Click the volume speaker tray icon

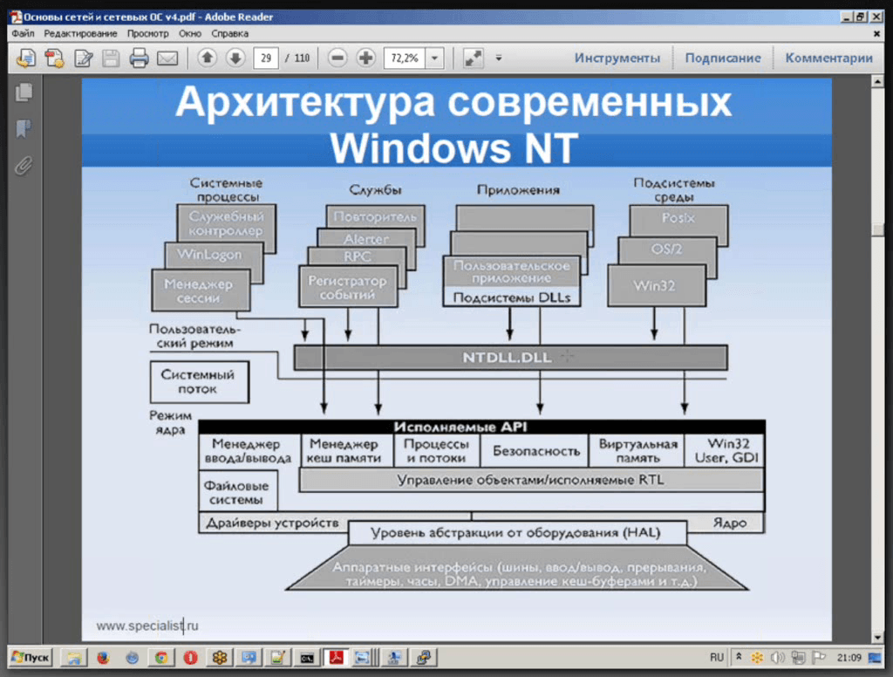(x=777, y=658)
